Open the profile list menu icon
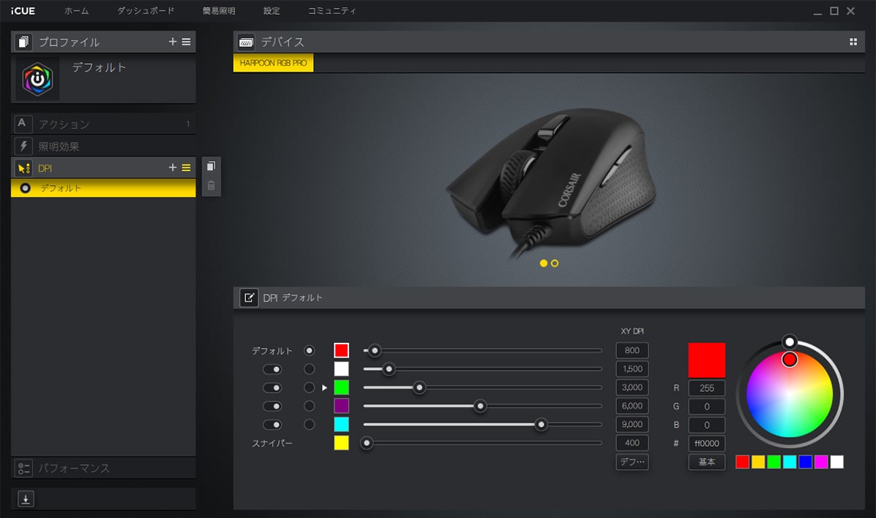This screenshot has height=518, width=876. (186, 42)
